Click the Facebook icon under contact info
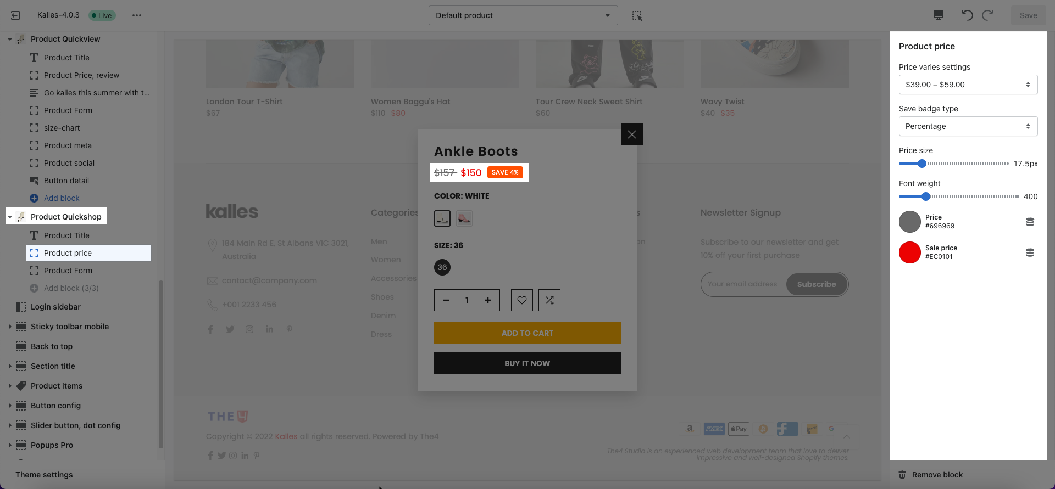 coord(210,329)
